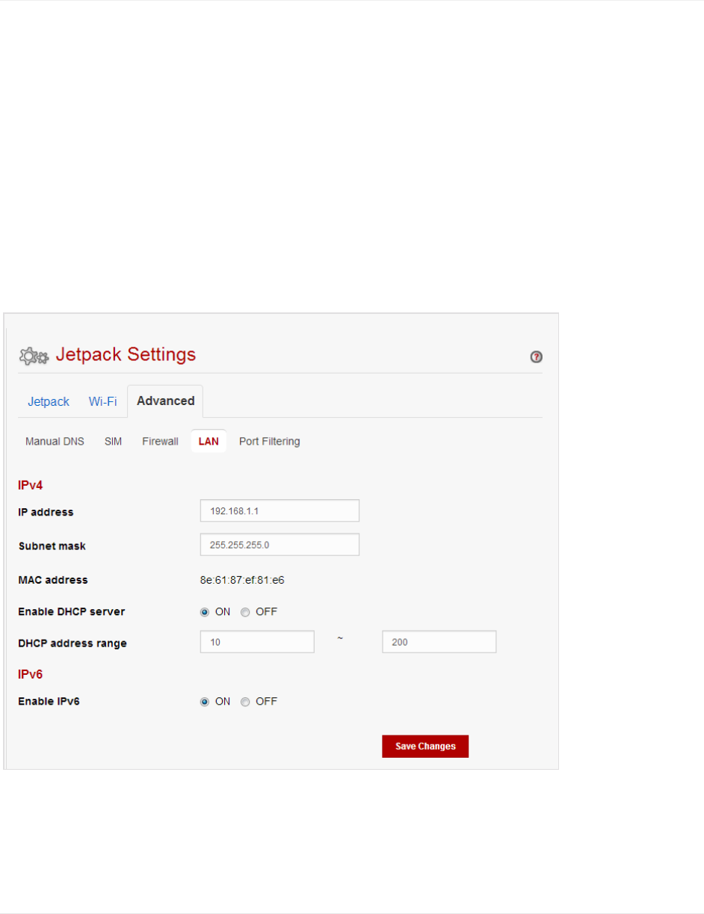Select the LAN sub-tab
Image resolution: width=704 pixels, height=914 pixels.
click(x=209, y=442)
